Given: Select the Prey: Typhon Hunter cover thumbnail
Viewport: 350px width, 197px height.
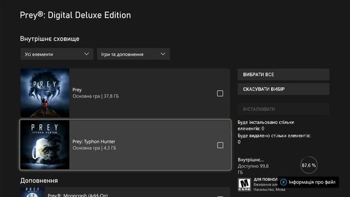Looking at the screenshot, I should tap(45, 144).
